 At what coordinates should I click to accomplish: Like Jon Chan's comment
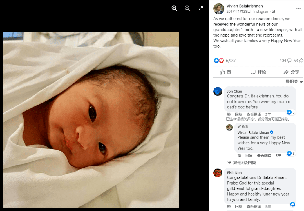click(229, 114)
